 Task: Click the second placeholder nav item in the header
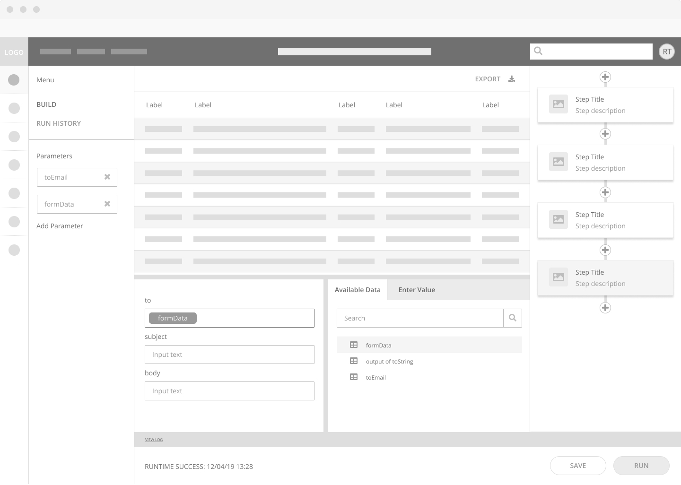click(91, 52)
